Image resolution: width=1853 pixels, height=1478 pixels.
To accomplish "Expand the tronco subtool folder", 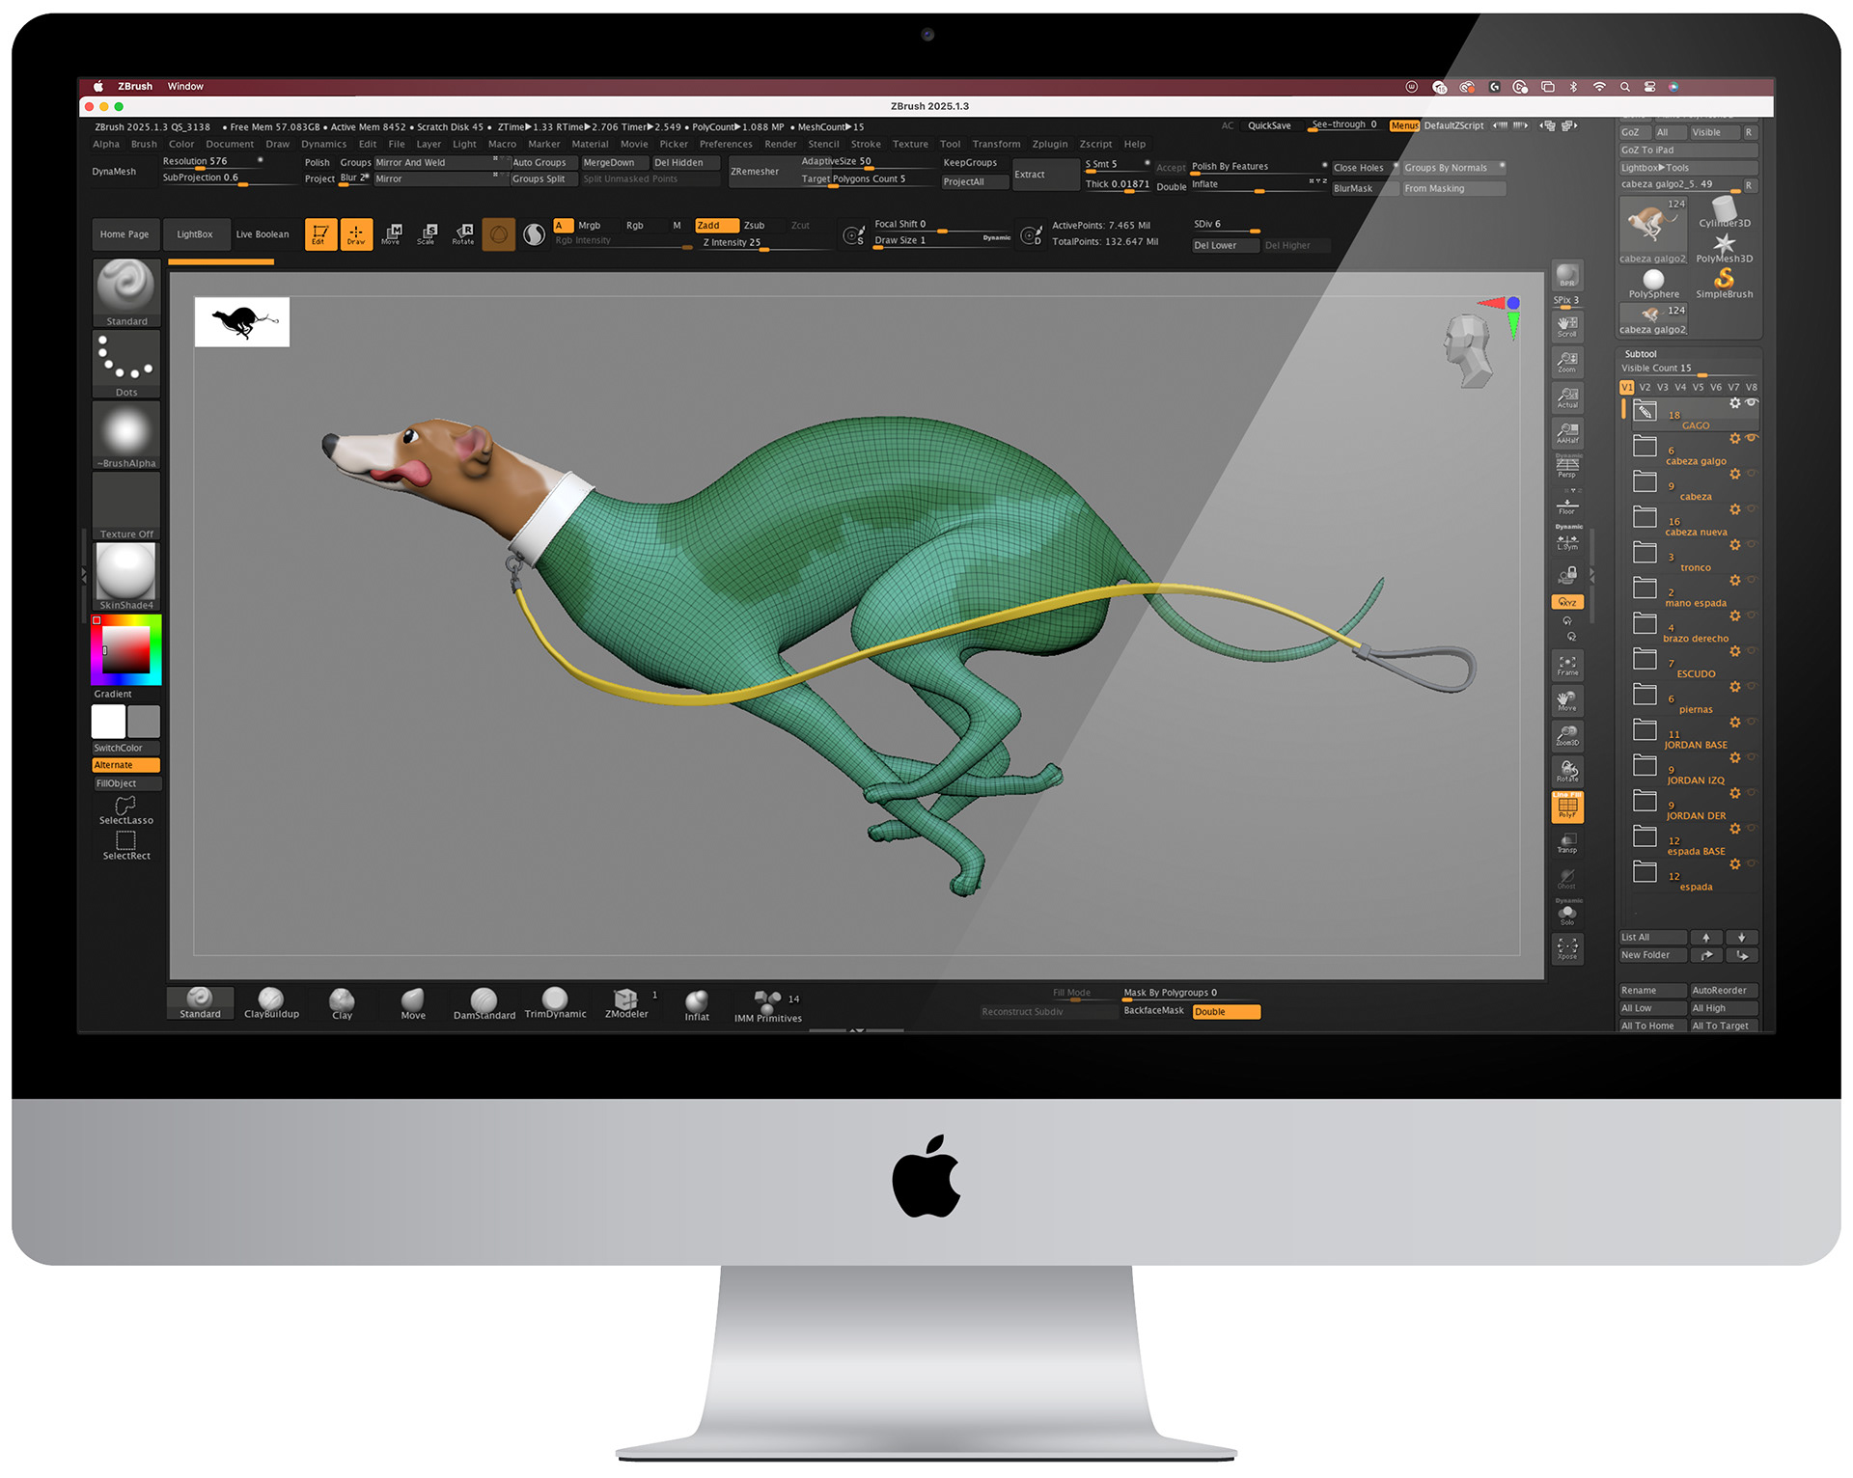I will click(x=1645, y=553).
